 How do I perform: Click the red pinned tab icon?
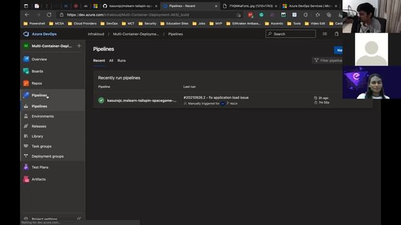pyautogui.click(x=76, y=6)
